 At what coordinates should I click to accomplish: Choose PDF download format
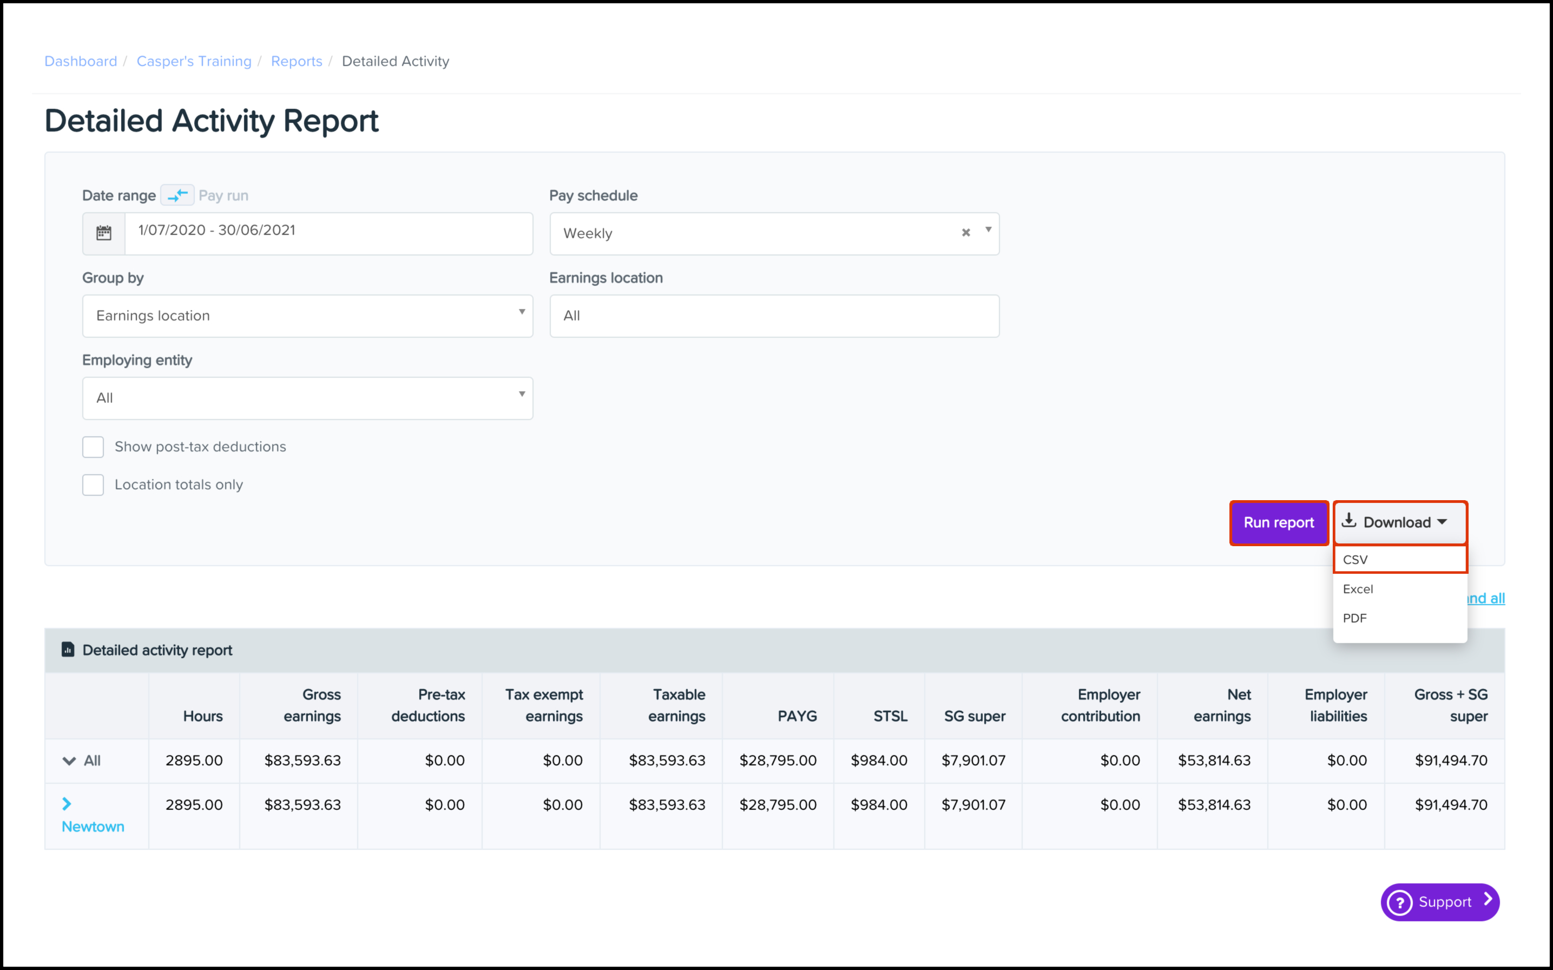click(x=1355, y=618)
